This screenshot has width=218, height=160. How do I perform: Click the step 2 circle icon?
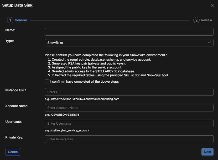196,20
